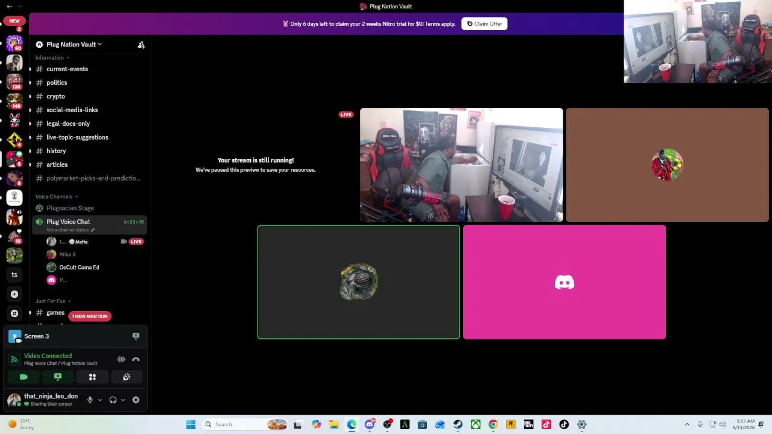Open the server with 130 badge
This screenshot has width=772, height=434.
click(x=14, y=82)
